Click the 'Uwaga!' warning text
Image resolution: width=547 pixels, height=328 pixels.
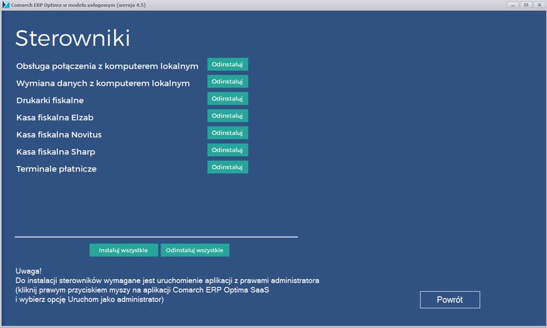[28, 271]
